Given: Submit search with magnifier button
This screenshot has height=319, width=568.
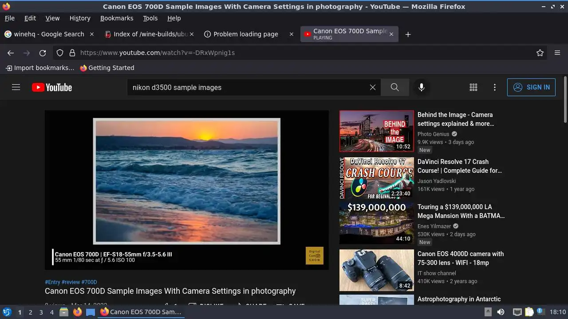Looking at the screenshot, I should 395,87.
